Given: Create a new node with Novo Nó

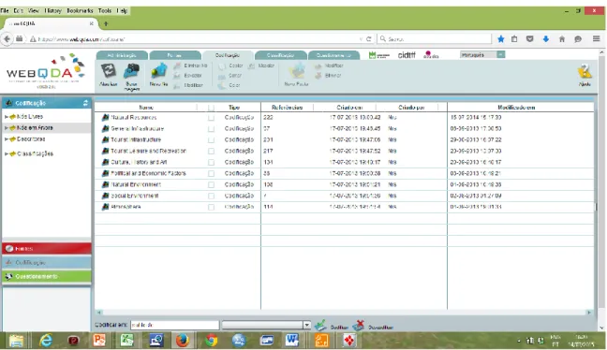Looking at the screenshot, I should coord(158,71).
